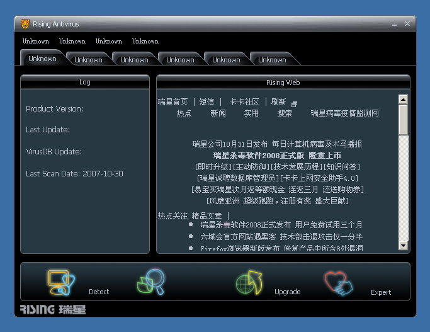The width and height of the screenshot is (430, 332).
Task: Open article 瑞星杀毒软件2008正式发布 用户免费试用三个月
Action: click(281, 225)
